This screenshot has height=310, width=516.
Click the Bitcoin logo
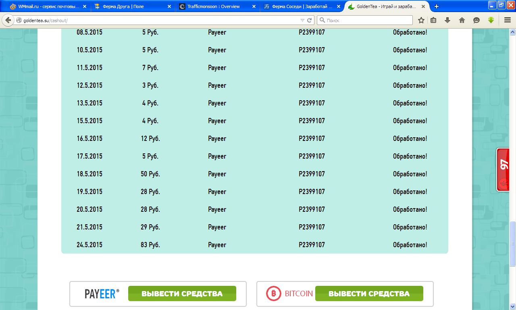pyautogui.click(x=289, y=293)
